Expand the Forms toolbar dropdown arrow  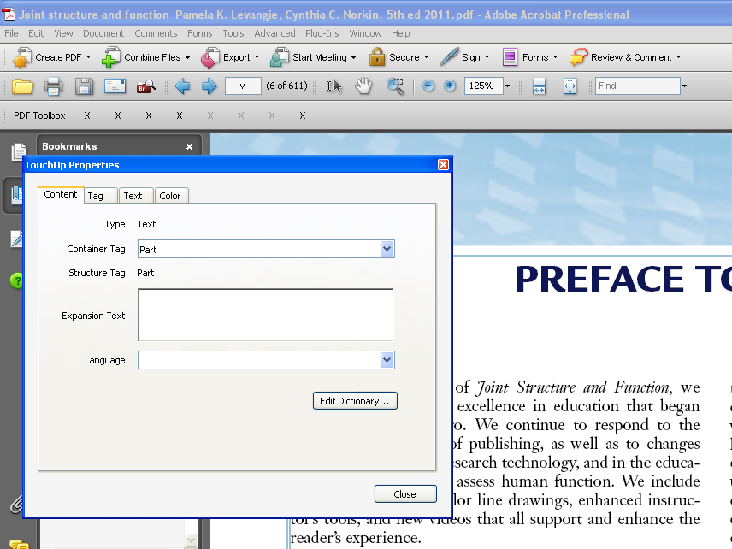pos(555,57)
